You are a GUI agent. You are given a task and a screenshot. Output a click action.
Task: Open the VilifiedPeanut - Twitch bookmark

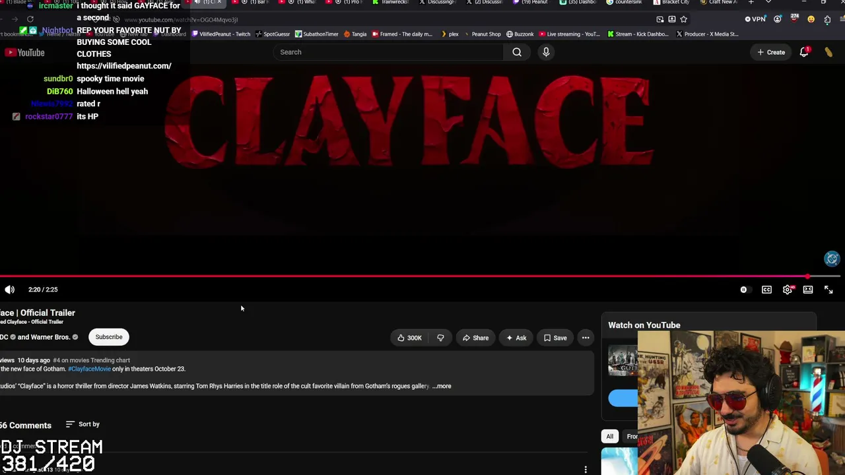220,34
